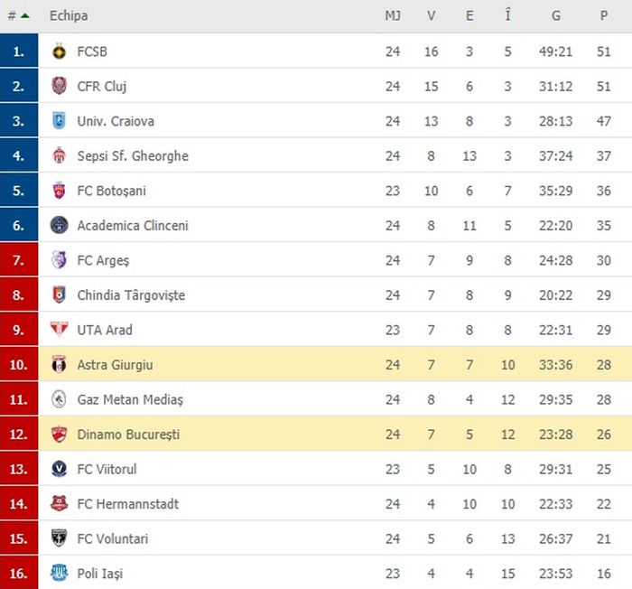This screenshot has height=589, width=632.
Task: Click the Univ. Craiova team logo
Action: 59,121
